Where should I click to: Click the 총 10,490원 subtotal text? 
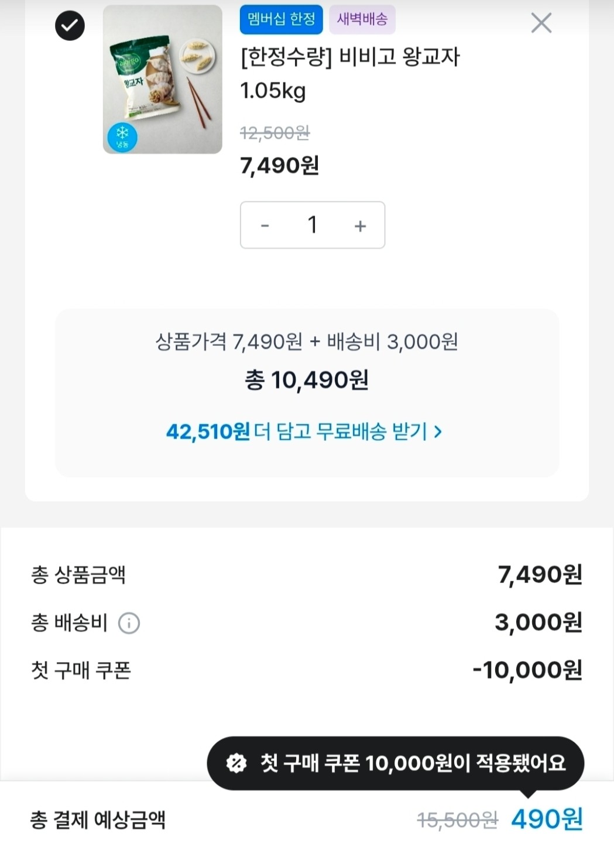(x=307, y=381)
